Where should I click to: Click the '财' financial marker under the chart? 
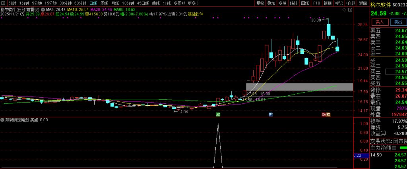(271, 114)
